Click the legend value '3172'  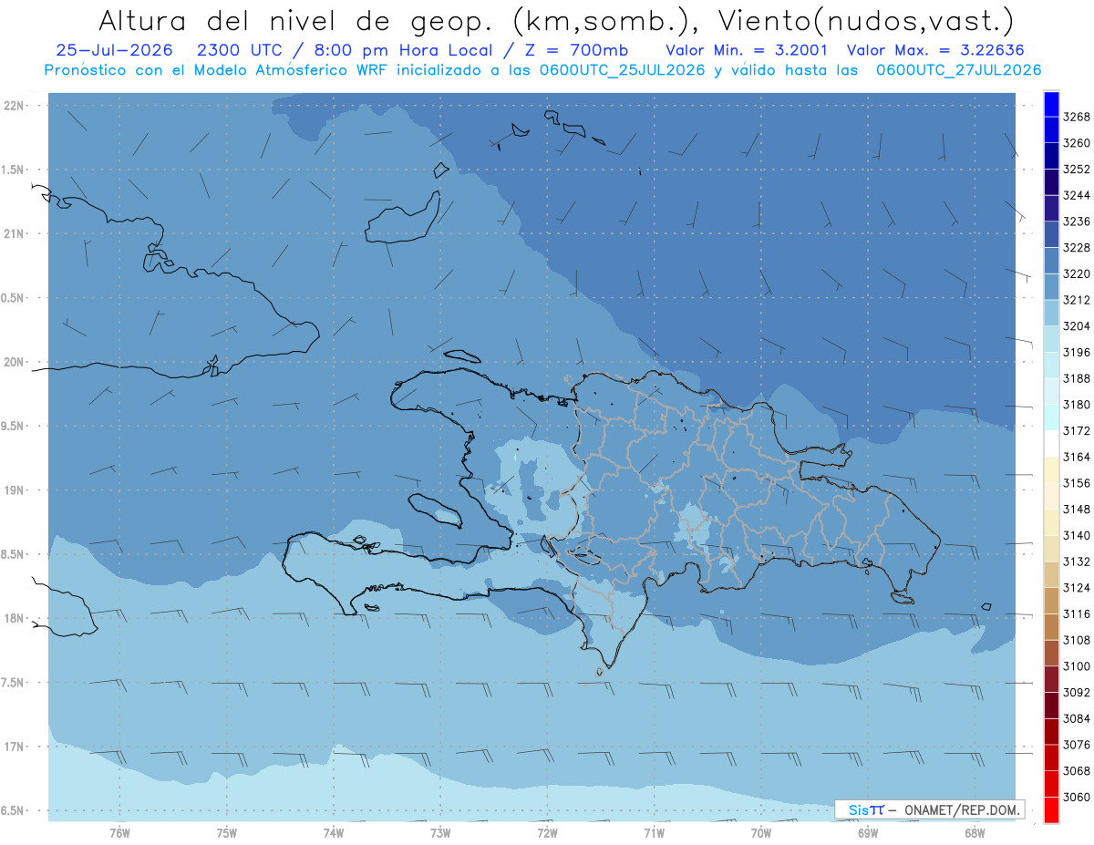tap(1077, 430)
